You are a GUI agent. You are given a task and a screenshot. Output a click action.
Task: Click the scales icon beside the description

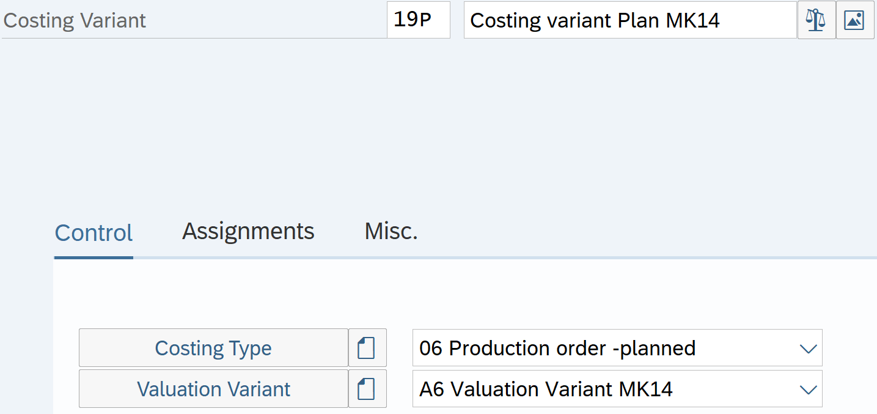point(816,20)
